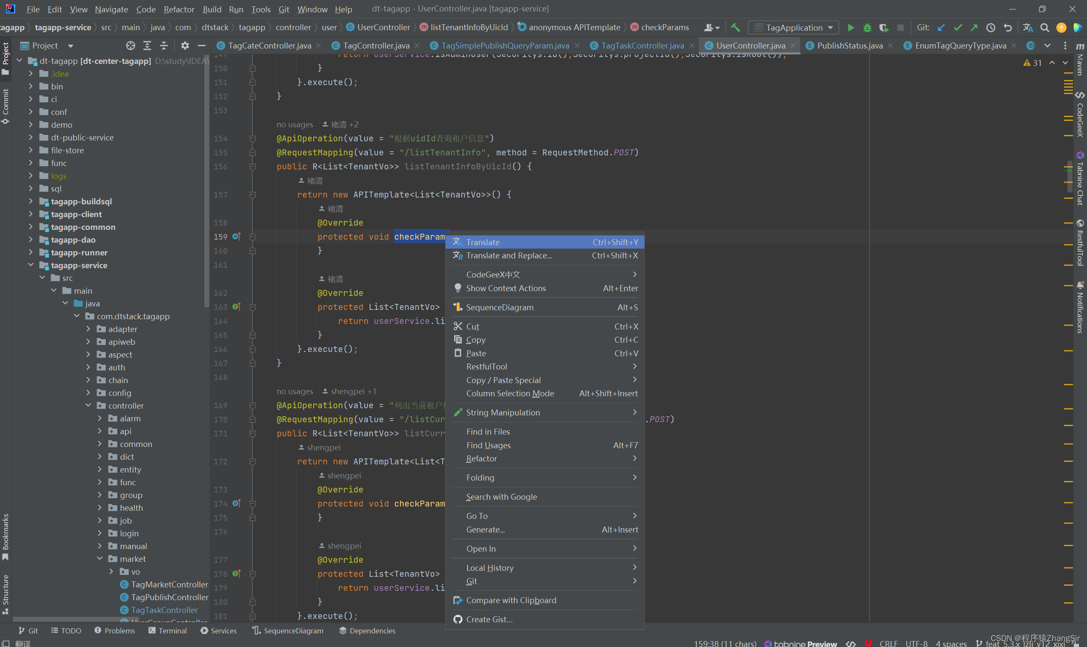Image resolution: width=1087 pixels, height=647 pixels.
Task: Click override gutter icon on line 159
Action: click(x=236, y=236)
